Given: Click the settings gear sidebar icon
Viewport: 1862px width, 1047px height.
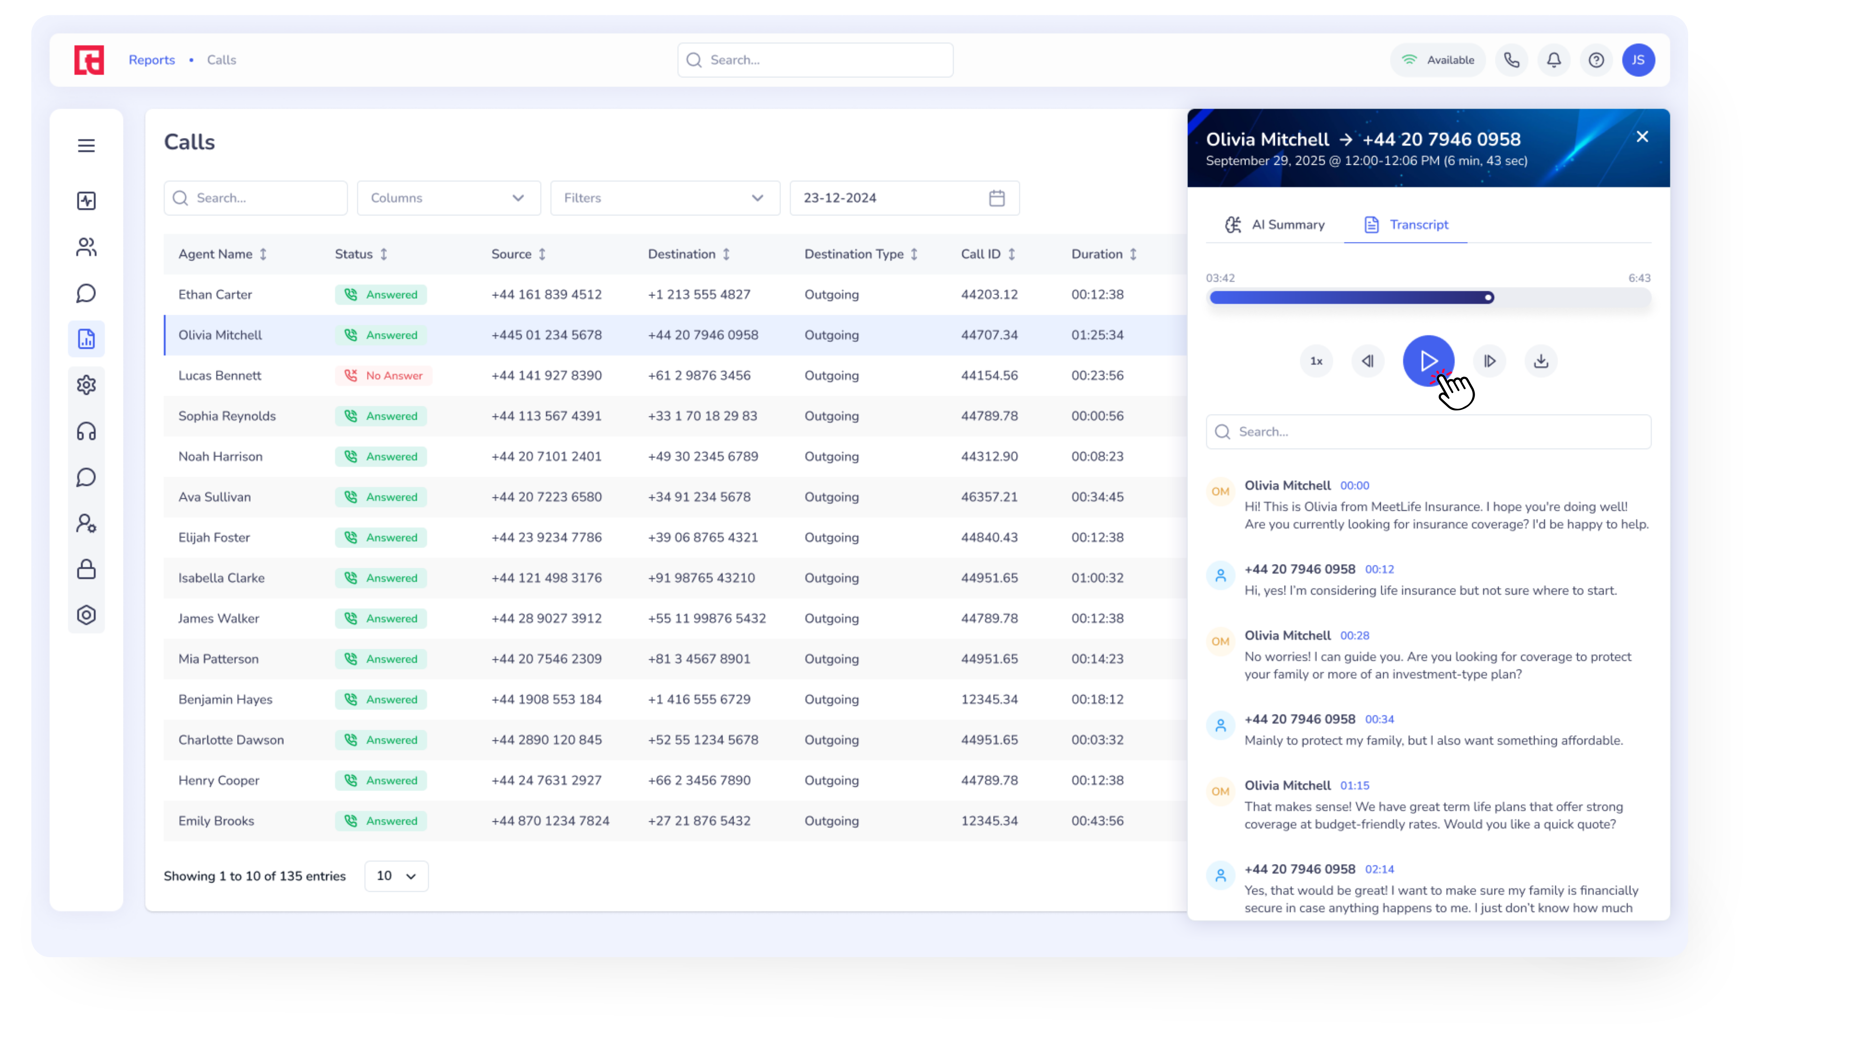Looking at the screenshot, I should (x=86, y=385).
